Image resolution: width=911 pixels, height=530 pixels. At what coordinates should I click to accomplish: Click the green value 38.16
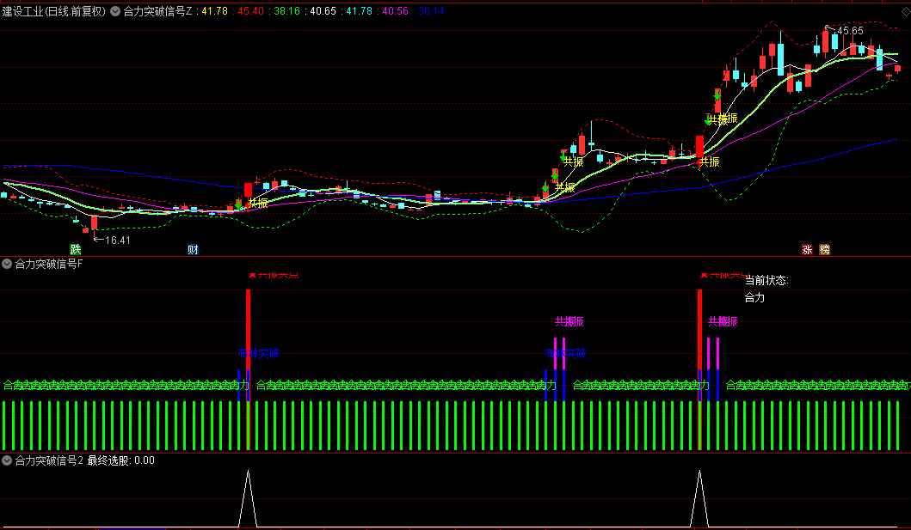(x=287, y=11)
